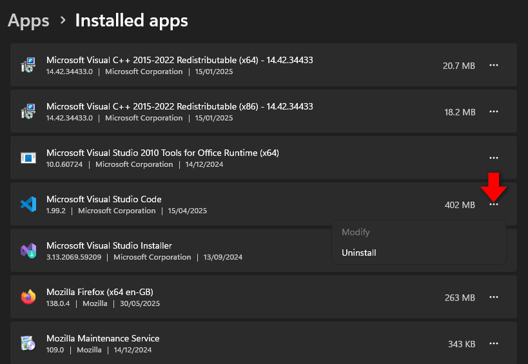Click the version 3.13.2069.59209 text
This screenshot has width=528, height=364.
pos(73,257)
